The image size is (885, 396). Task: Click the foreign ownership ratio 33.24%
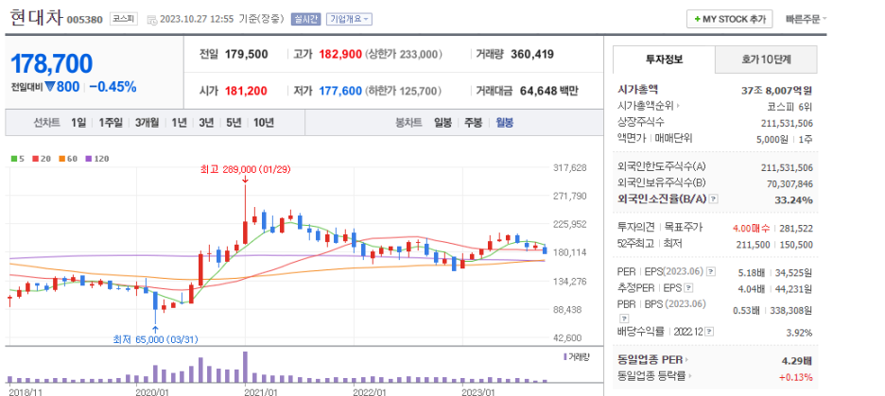point(795,199)
